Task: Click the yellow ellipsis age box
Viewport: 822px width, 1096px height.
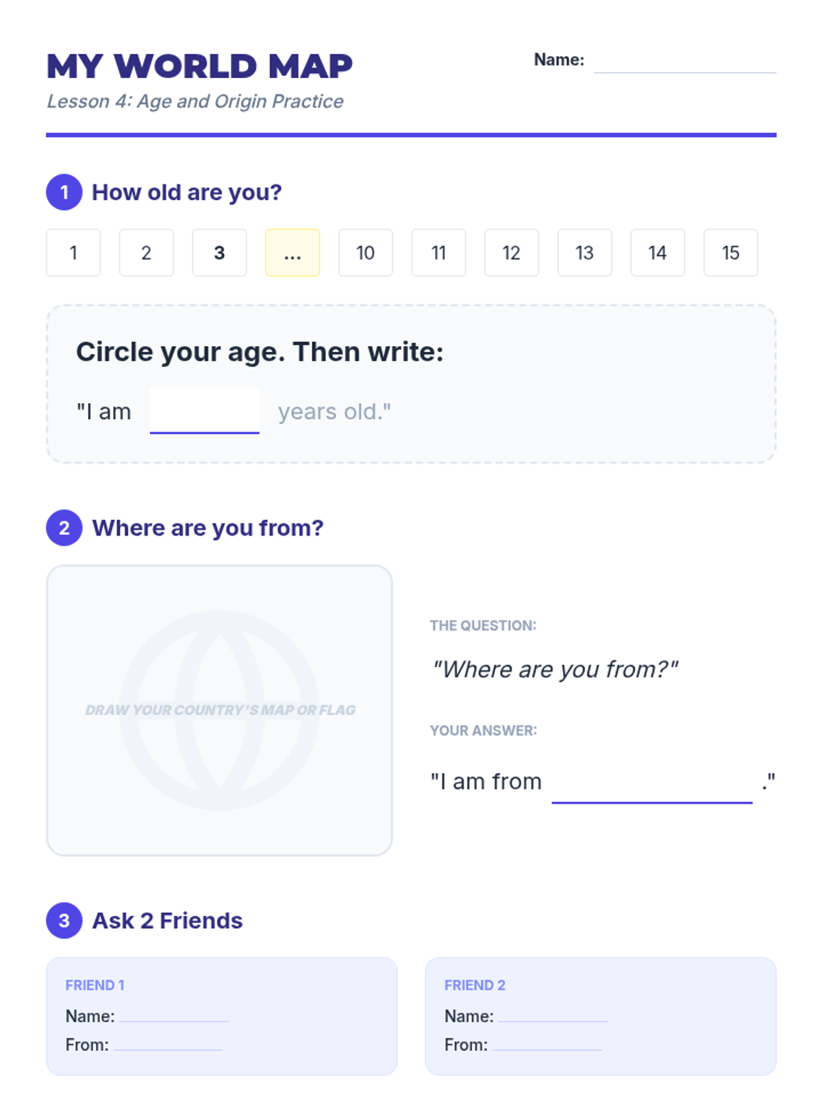Action: (292, 253)
